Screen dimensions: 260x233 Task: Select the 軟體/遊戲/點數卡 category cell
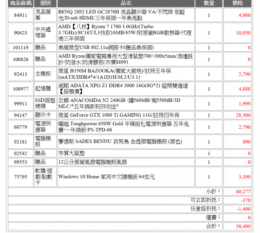pyautogui.click(x=45, y=177)
